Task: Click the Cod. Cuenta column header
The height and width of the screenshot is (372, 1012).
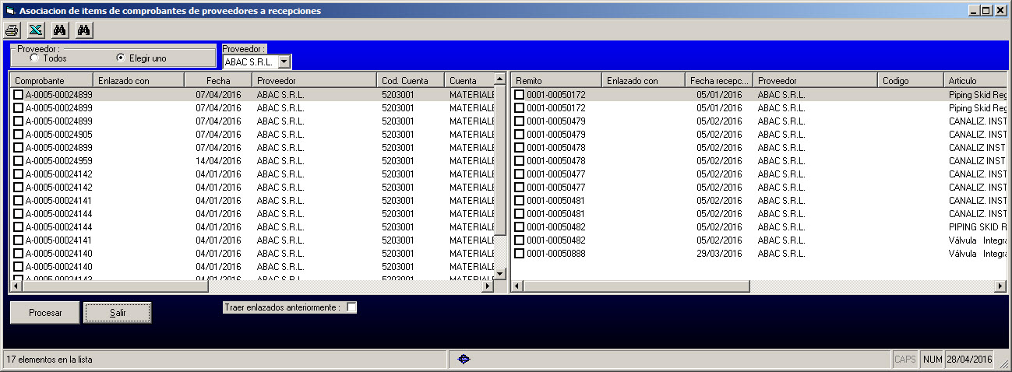Action: click(410, 80)
